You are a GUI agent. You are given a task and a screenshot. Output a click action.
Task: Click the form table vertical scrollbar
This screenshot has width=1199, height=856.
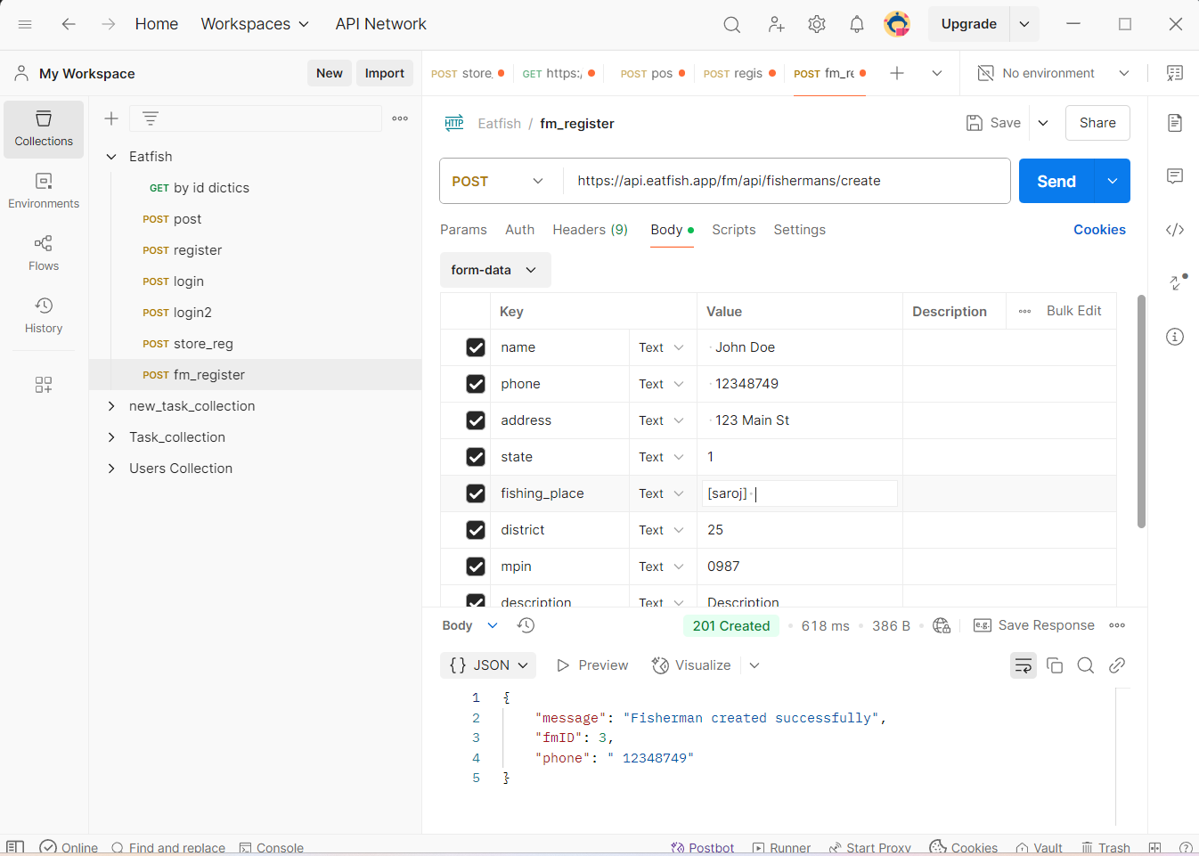point(1141,412)
